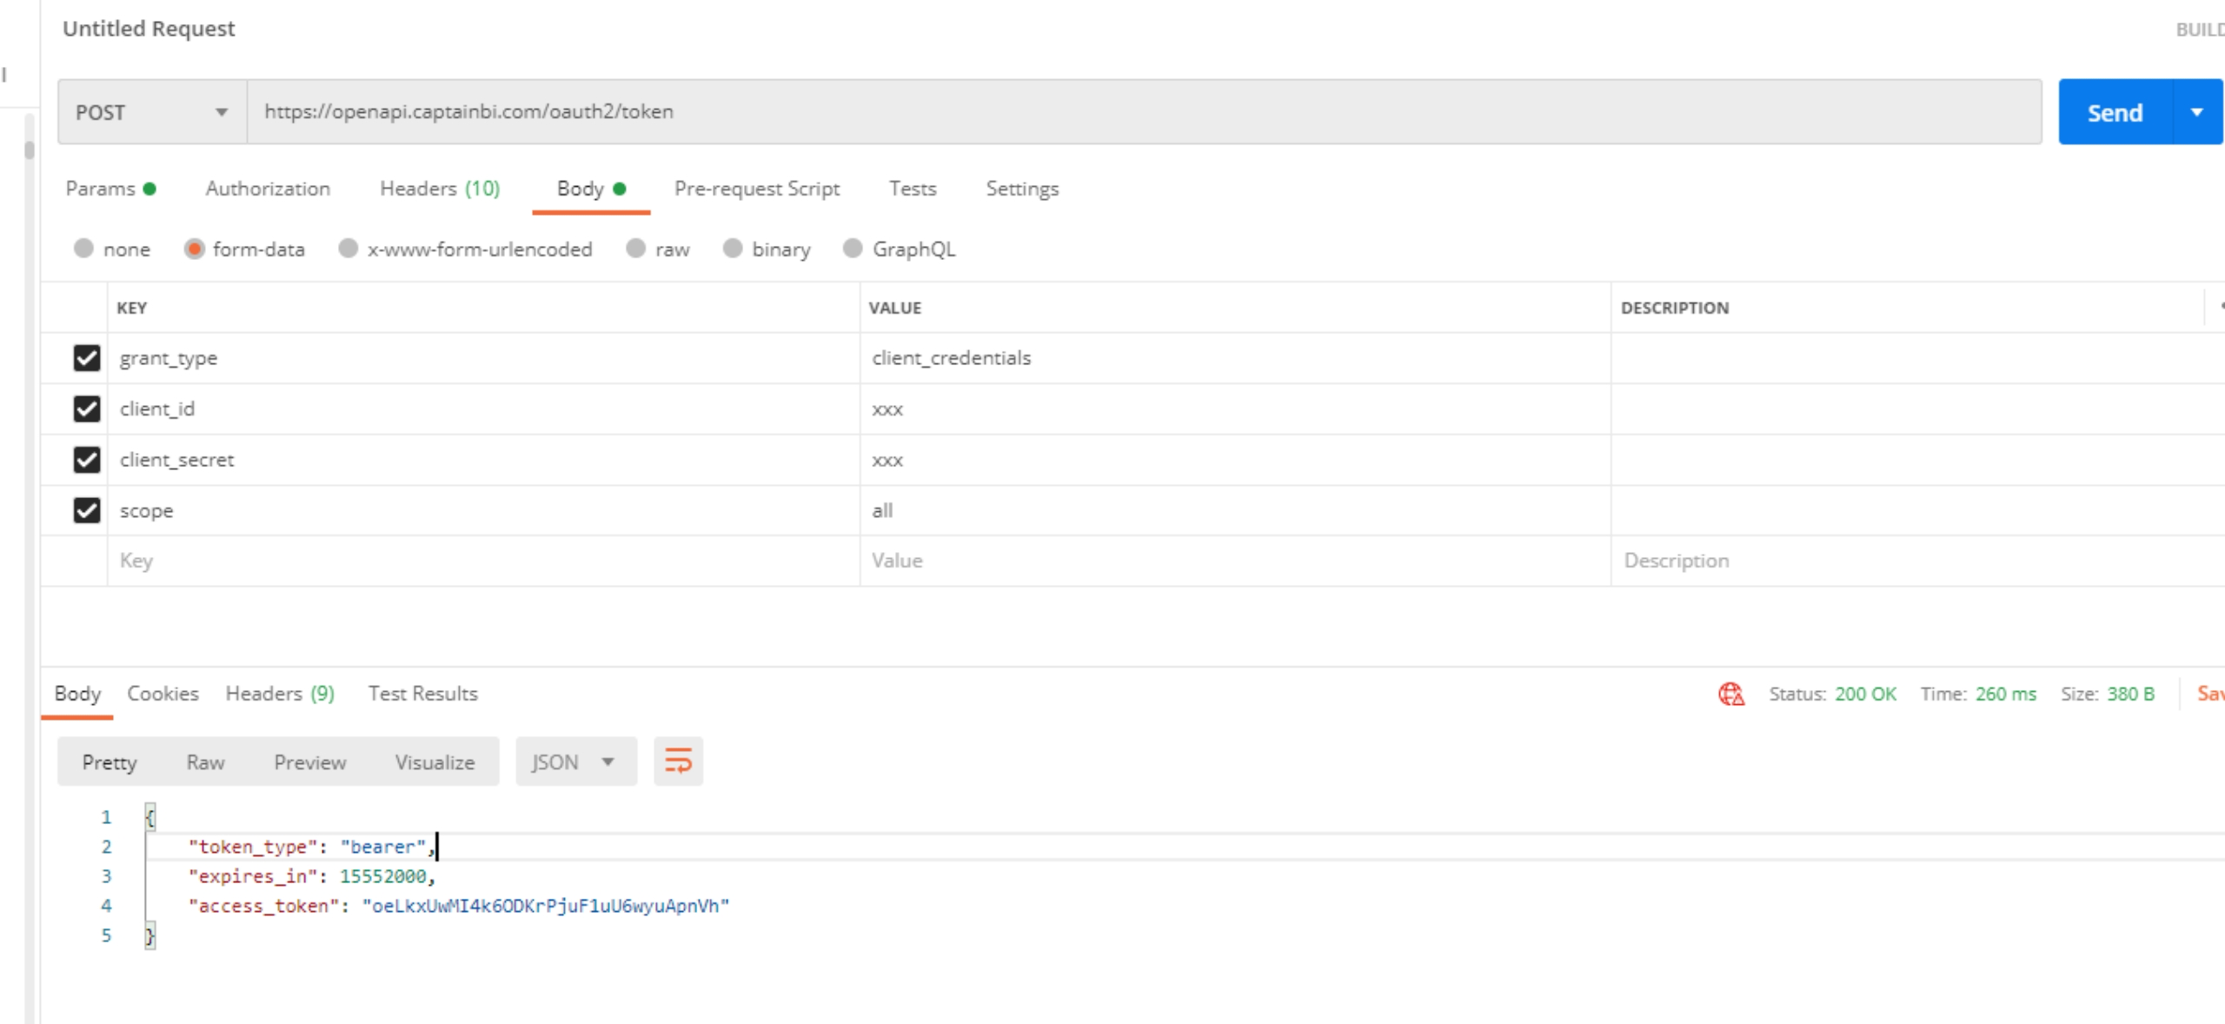Click the KEY column header

(132, 308)
